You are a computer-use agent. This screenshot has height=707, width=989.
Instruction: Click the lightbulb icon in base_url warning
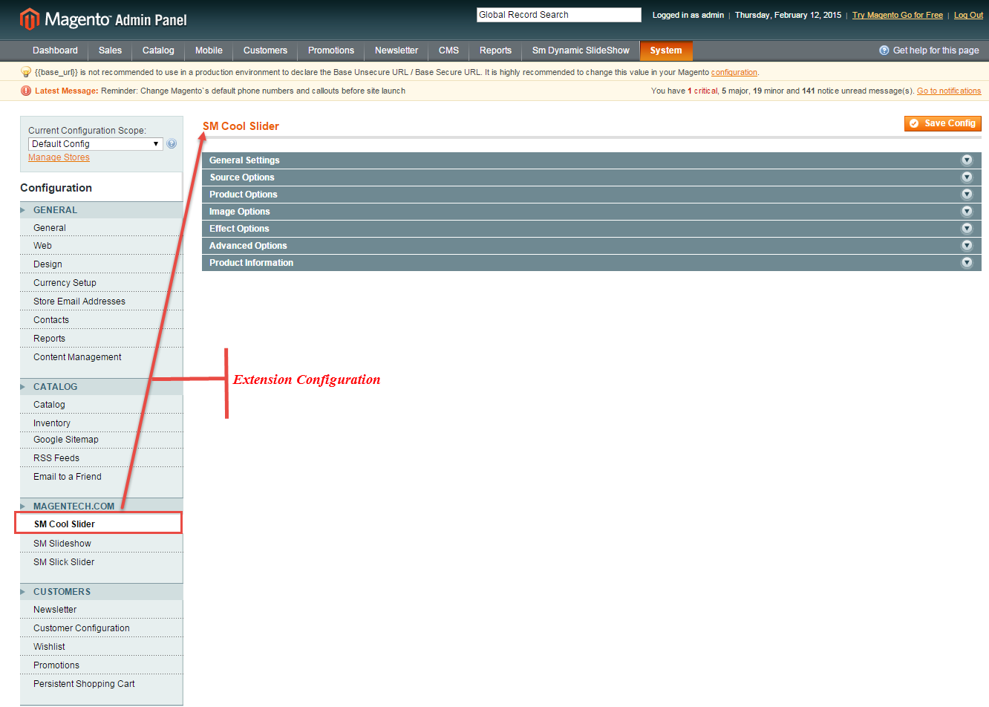pos(26,72)
